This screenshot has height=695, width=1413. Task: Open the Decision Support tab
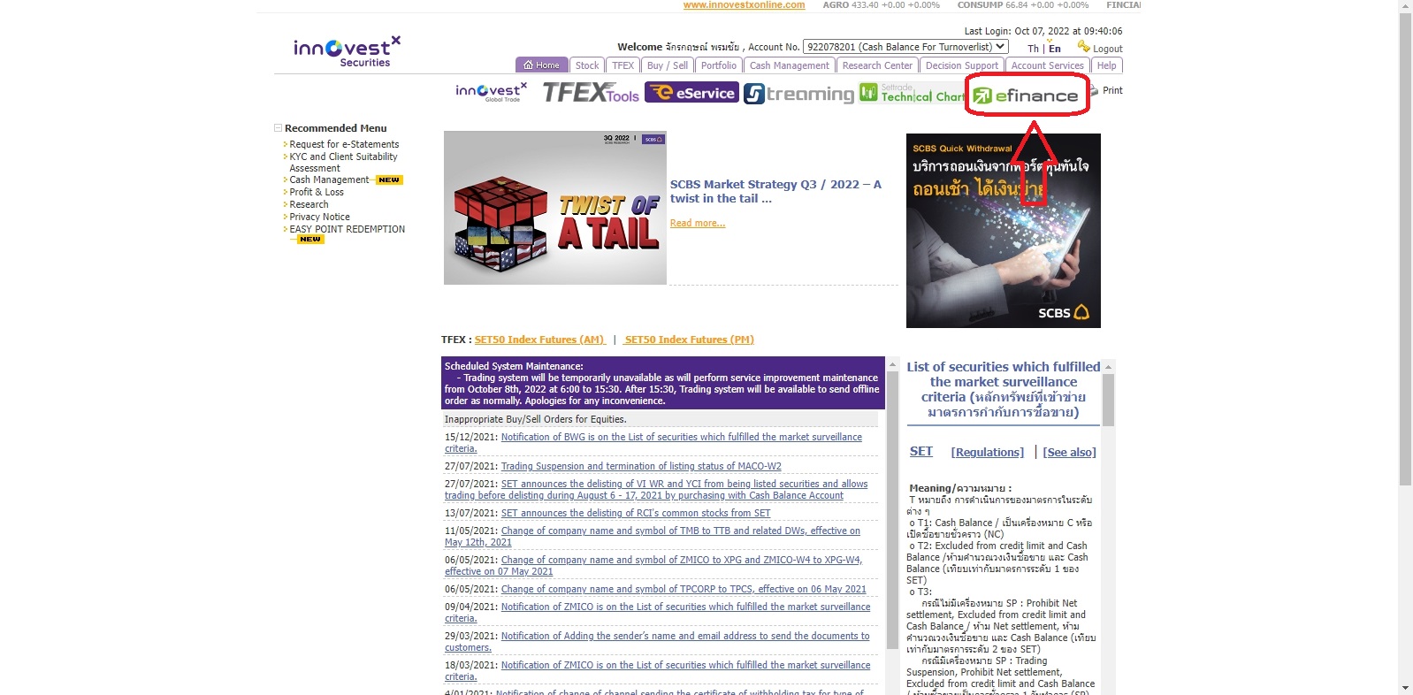[x=962, y=65]
